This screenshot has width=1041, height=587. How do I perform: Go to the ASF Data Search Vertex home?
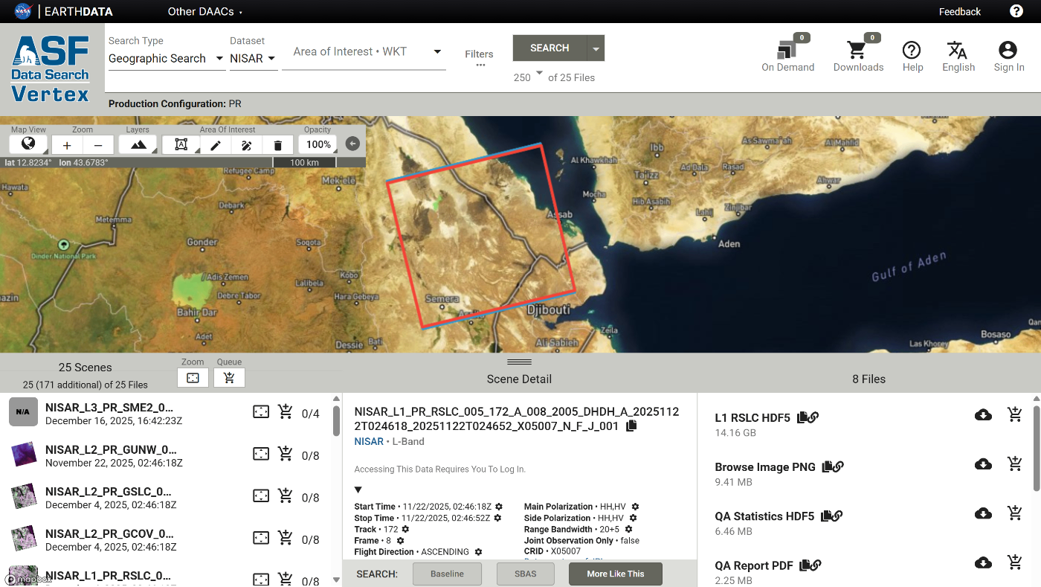[51, 68]
